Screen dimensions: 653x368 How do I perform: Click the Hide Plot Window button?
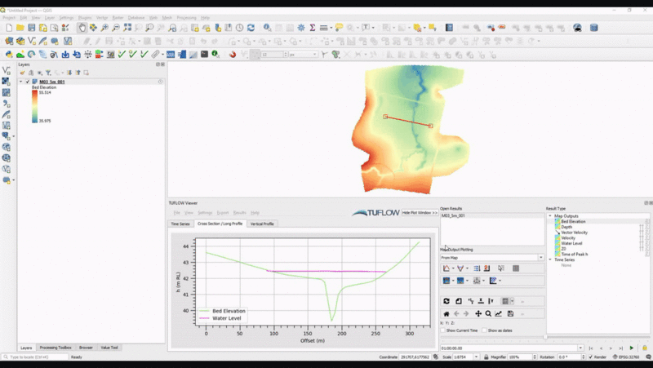420,212
